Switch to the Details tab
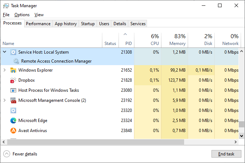 (x=120, y=24)
